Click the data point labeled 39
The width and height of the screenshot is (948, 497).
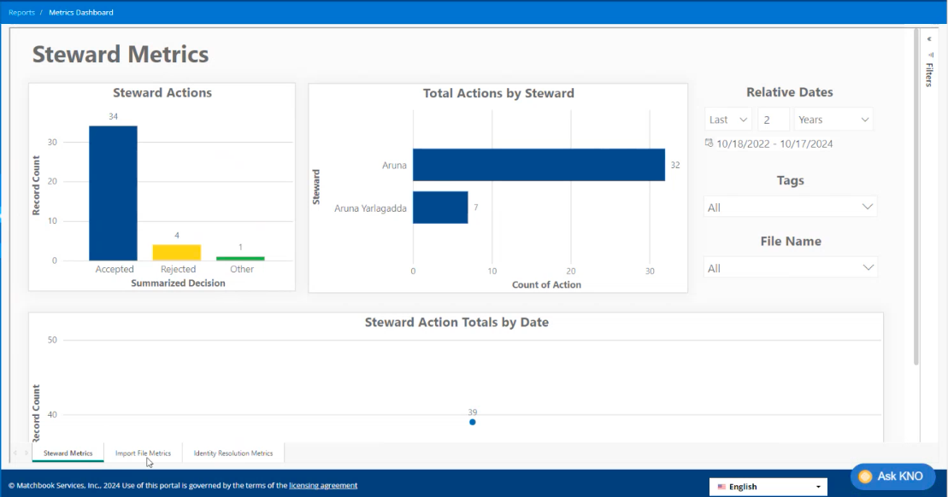[473, 422]
